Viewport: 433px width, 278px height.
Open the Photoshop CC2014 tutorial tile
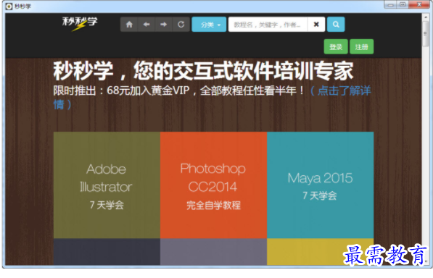(213, 185)
